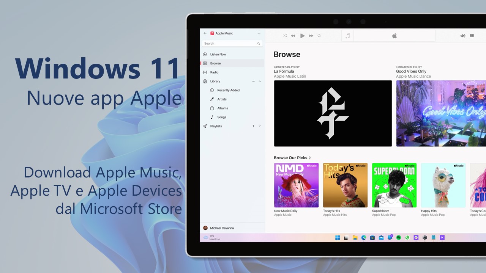Screen dimensions: 486x273
Task: Open Mail app from taskbar
Action: 381,238
